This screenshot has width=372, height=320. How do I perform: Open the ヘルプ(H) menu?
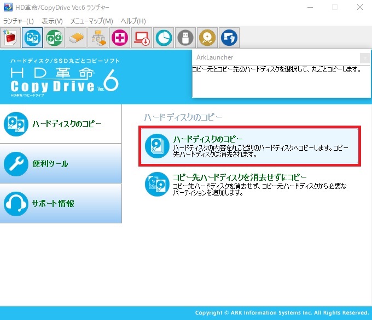click(x=133, y=21)
